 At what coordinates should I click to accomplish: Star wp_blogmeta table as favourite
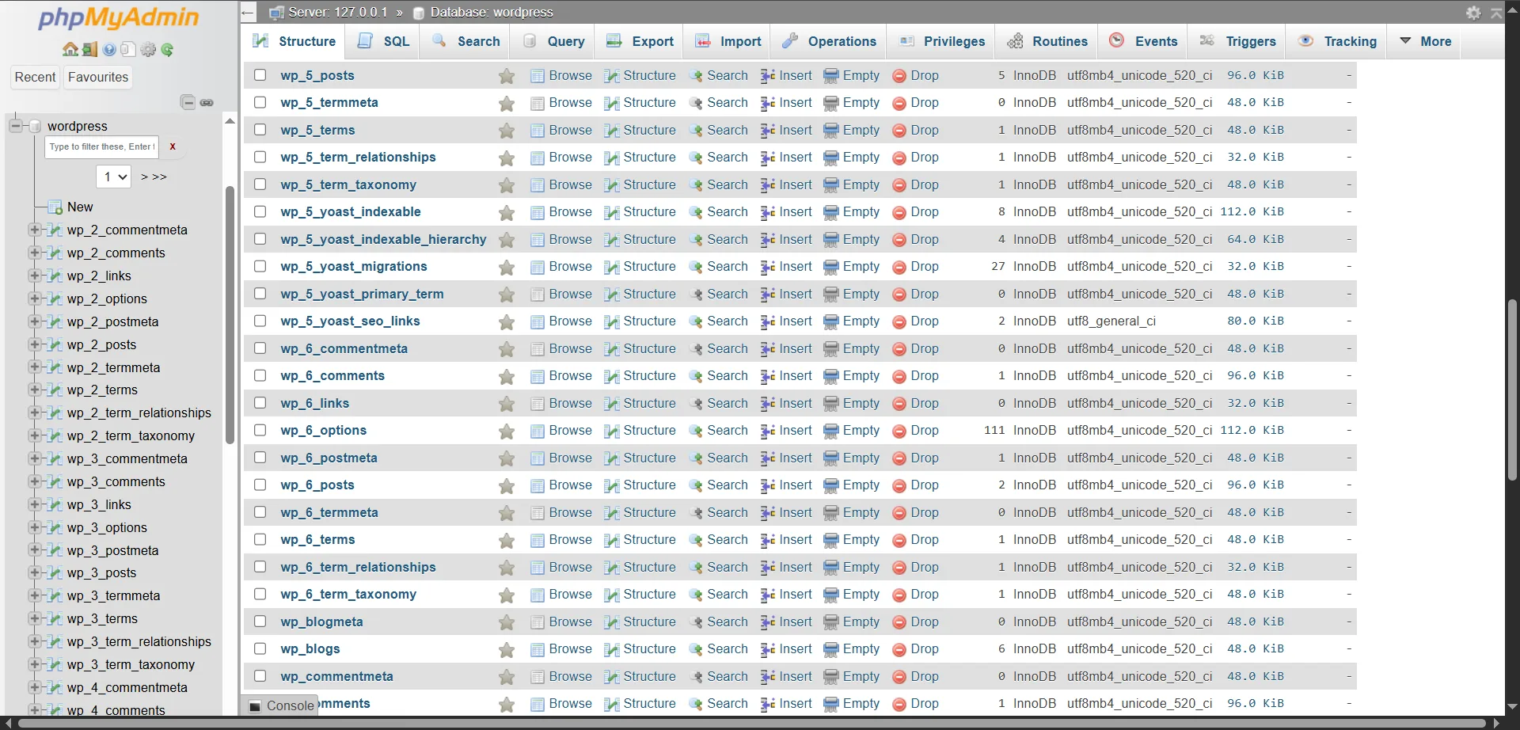coord(507,622)
